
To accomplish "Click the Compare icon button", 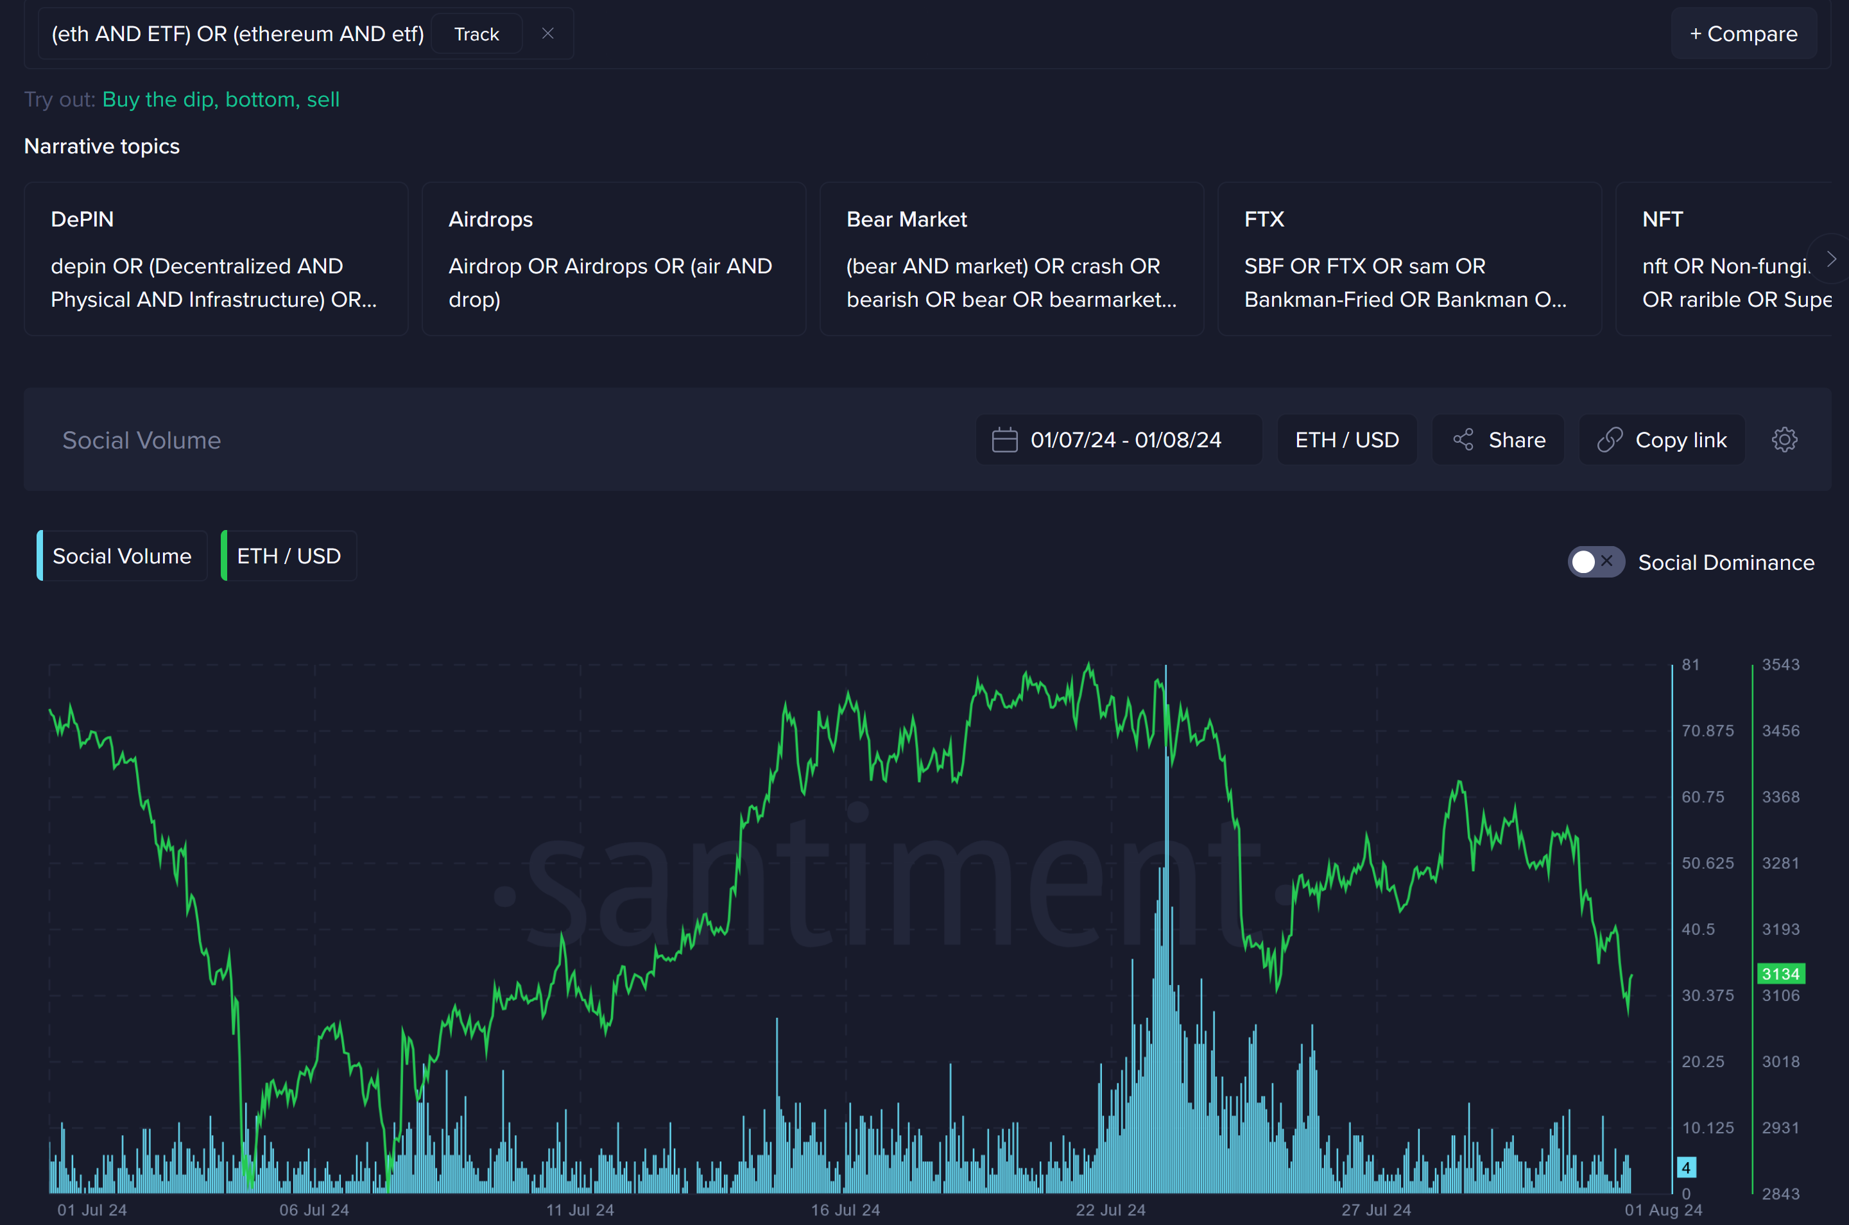I will click(1744, 34).
